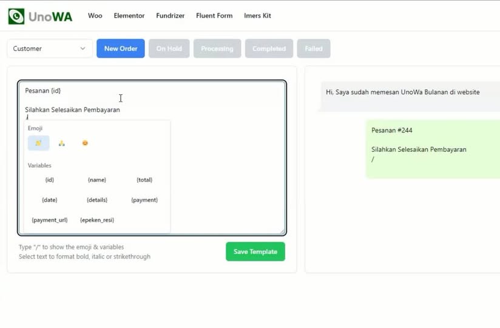Save the message template
500x328 pixels.
click(255, 251)
